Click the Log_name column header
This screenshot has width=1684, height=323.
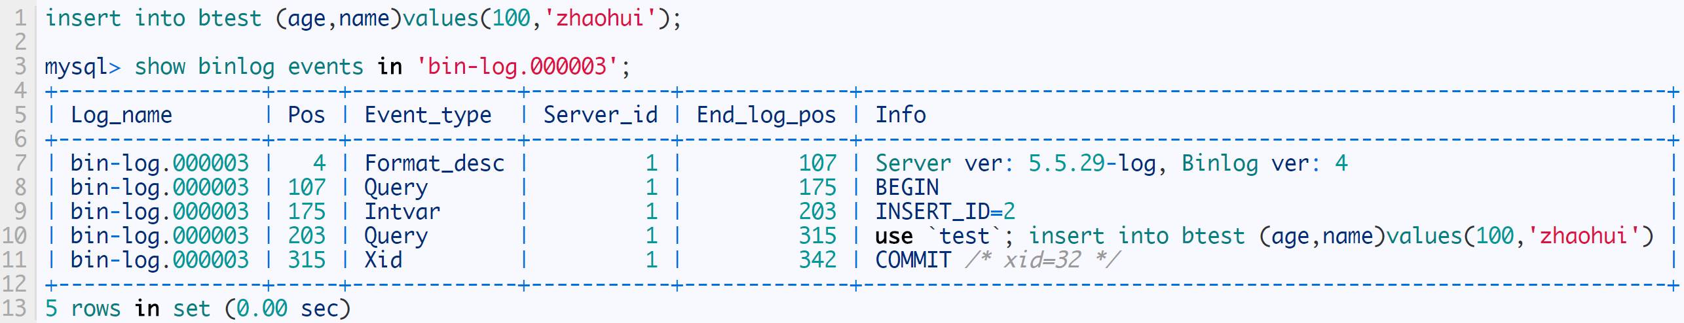[x=121, y=115]
